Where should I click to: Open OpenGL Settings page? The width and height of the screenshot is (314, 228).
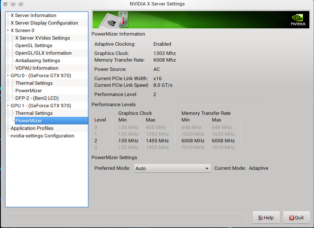pyautogui.click(x=34, y=46)
